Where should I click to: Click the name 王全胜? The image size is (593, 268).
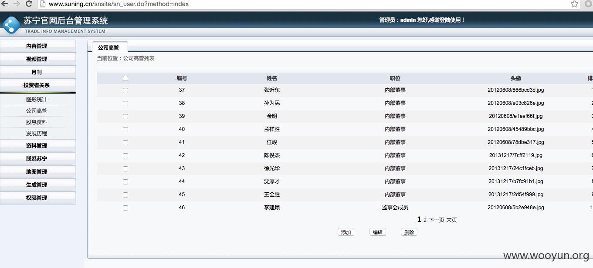tap(272, 194)
